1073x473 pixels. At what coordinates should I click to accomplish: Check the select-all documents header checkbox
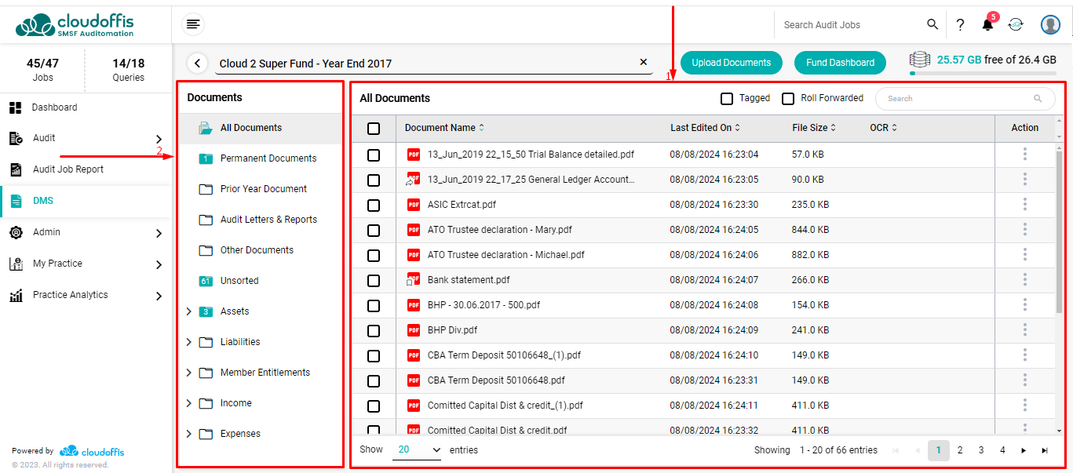(374, 129)
